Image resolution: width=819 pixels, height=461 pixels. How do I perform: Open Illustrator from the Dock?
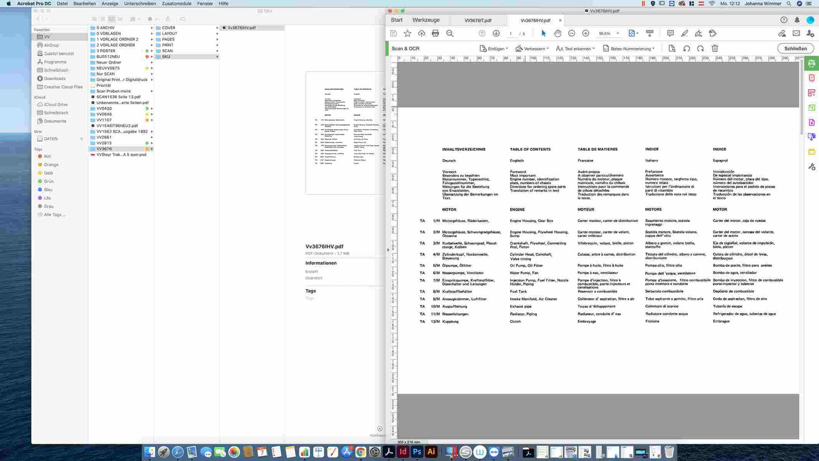click(431, 452)
